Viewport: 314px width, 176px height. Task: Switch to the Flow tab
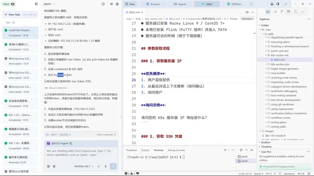[x=130, y=4]
